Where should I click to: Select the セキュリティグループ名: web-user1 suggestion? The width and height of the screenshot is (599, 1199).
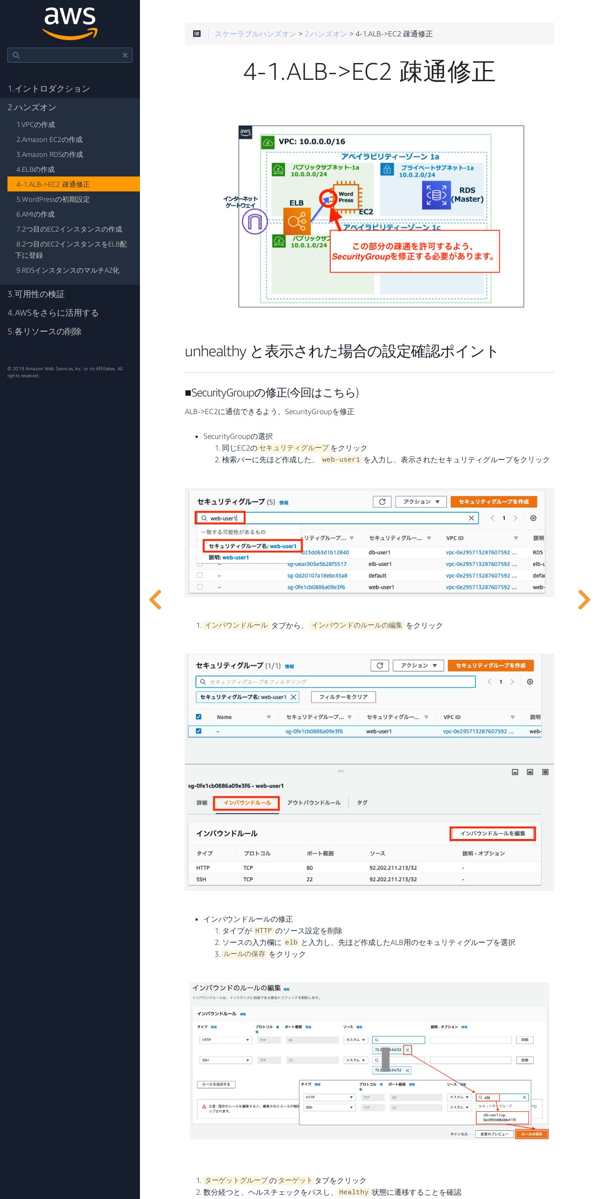252,546
